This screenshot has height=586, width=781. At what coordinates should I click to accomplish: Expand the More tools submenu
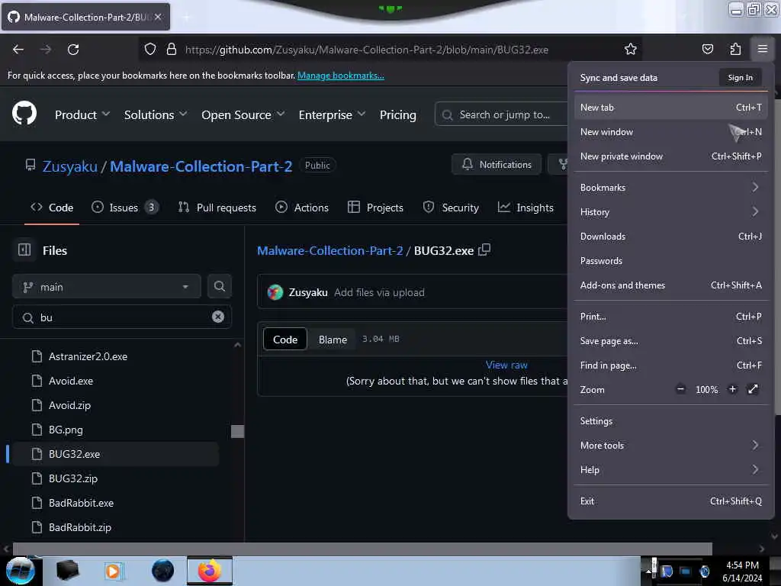pyautogui.click(x=670, y=445)
